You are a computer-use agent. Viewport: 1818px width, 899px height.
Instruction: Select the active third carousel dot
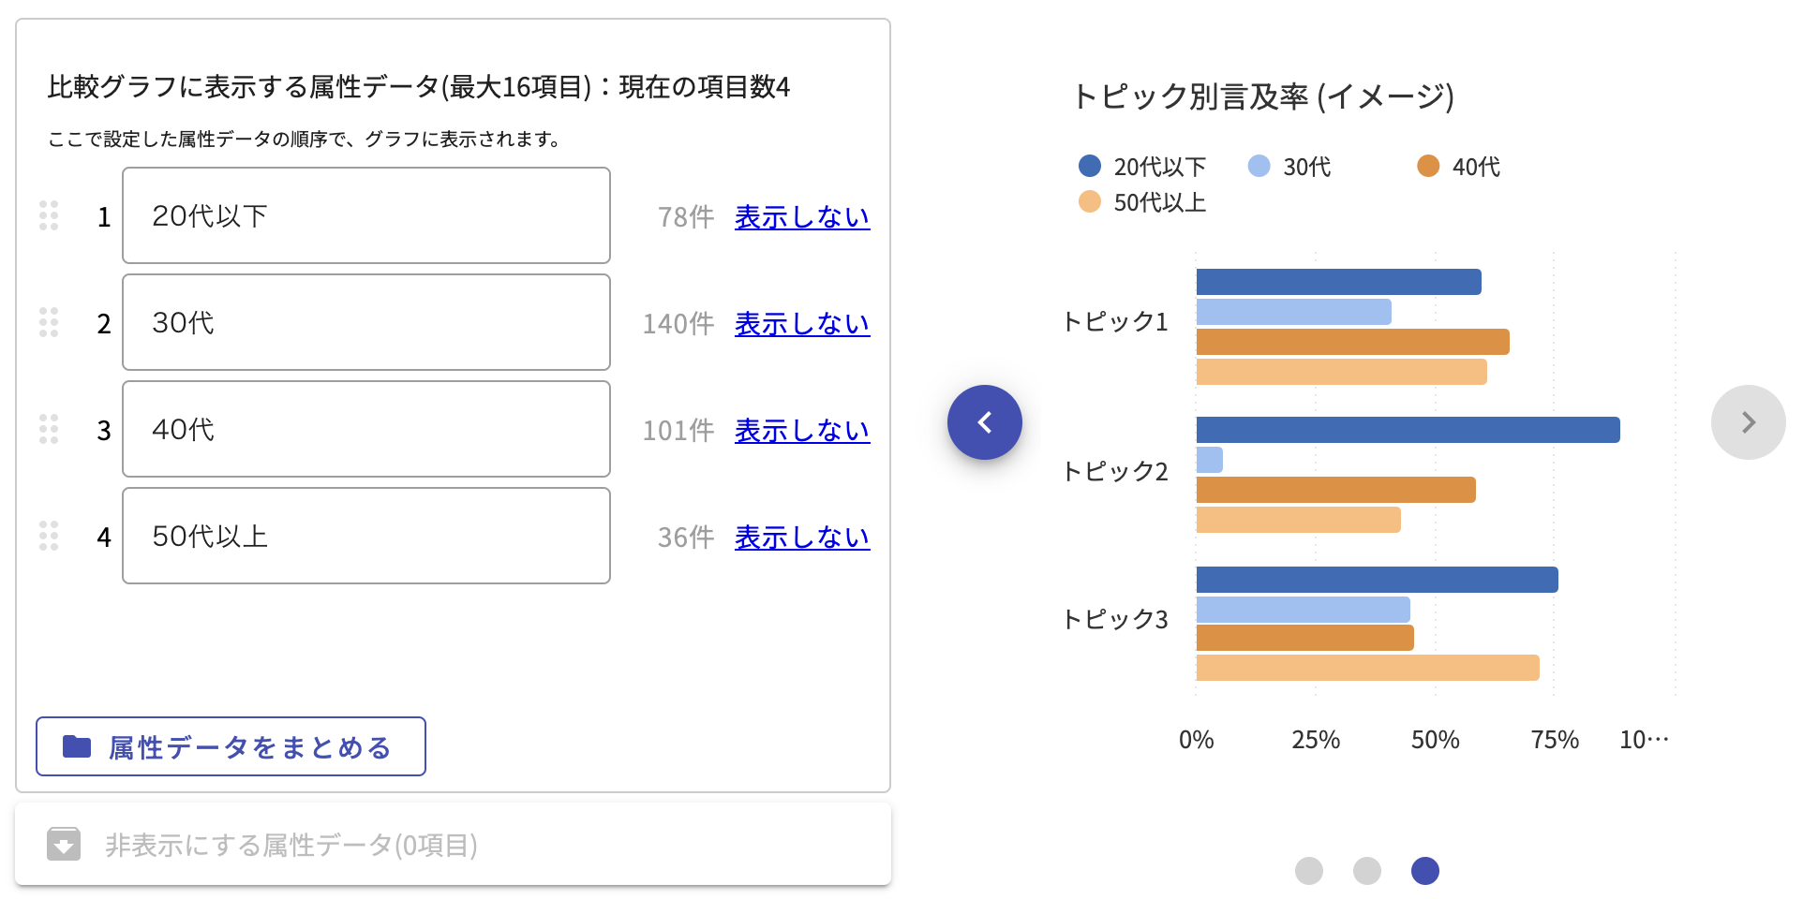pyautogui.click(x=1424, y=871)
